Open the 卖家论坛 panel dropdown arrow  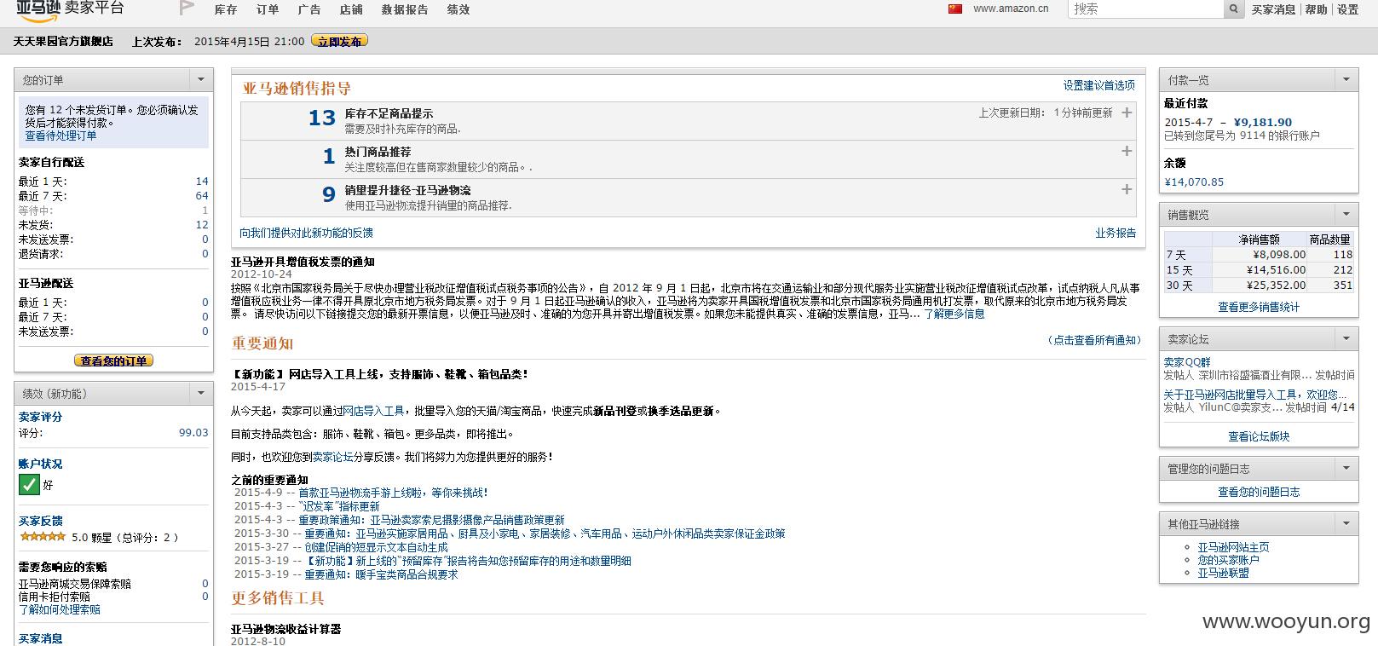(x=1346, y=338)
